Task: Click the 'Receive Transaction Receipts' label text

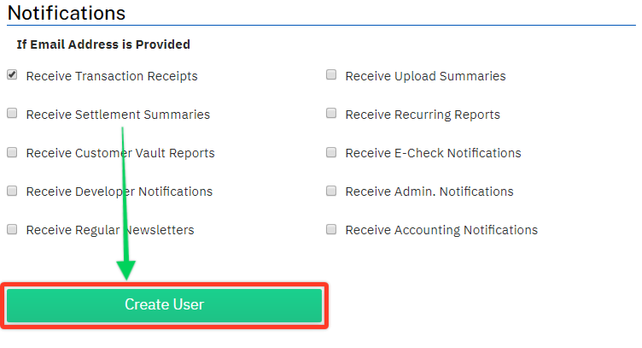Action: 112,76
